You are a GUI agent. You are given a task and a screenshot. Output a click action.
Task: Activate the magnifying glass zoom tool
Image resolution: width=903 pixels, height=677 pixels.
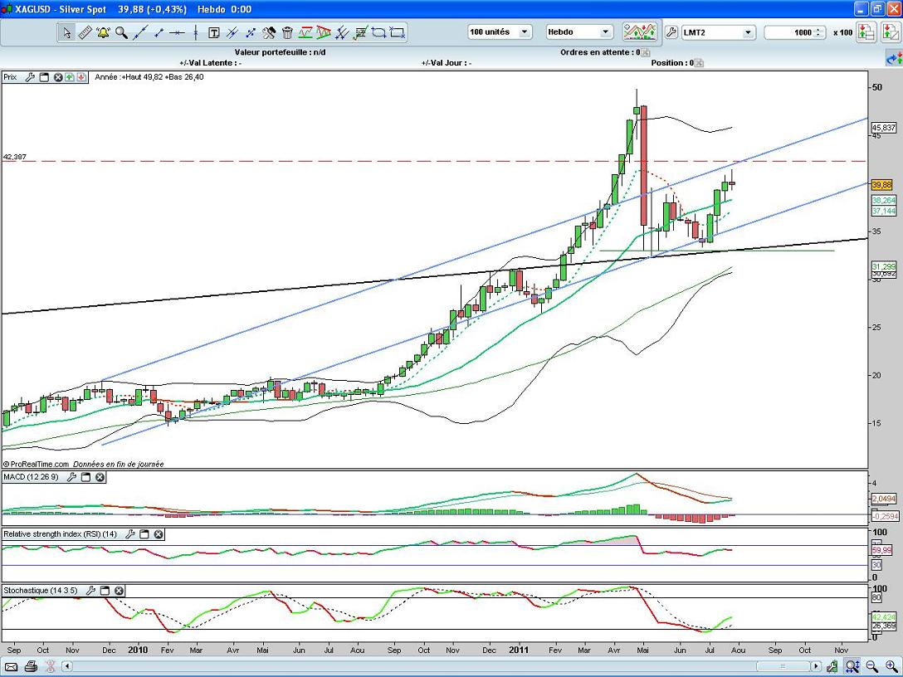[x=121, y=33]
